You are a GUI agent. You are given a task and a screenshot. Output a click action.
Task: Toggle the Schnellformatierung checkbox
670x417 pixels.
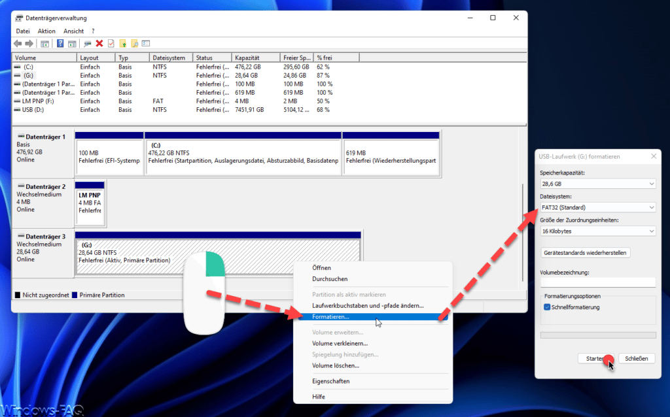[x=547, y=307]
